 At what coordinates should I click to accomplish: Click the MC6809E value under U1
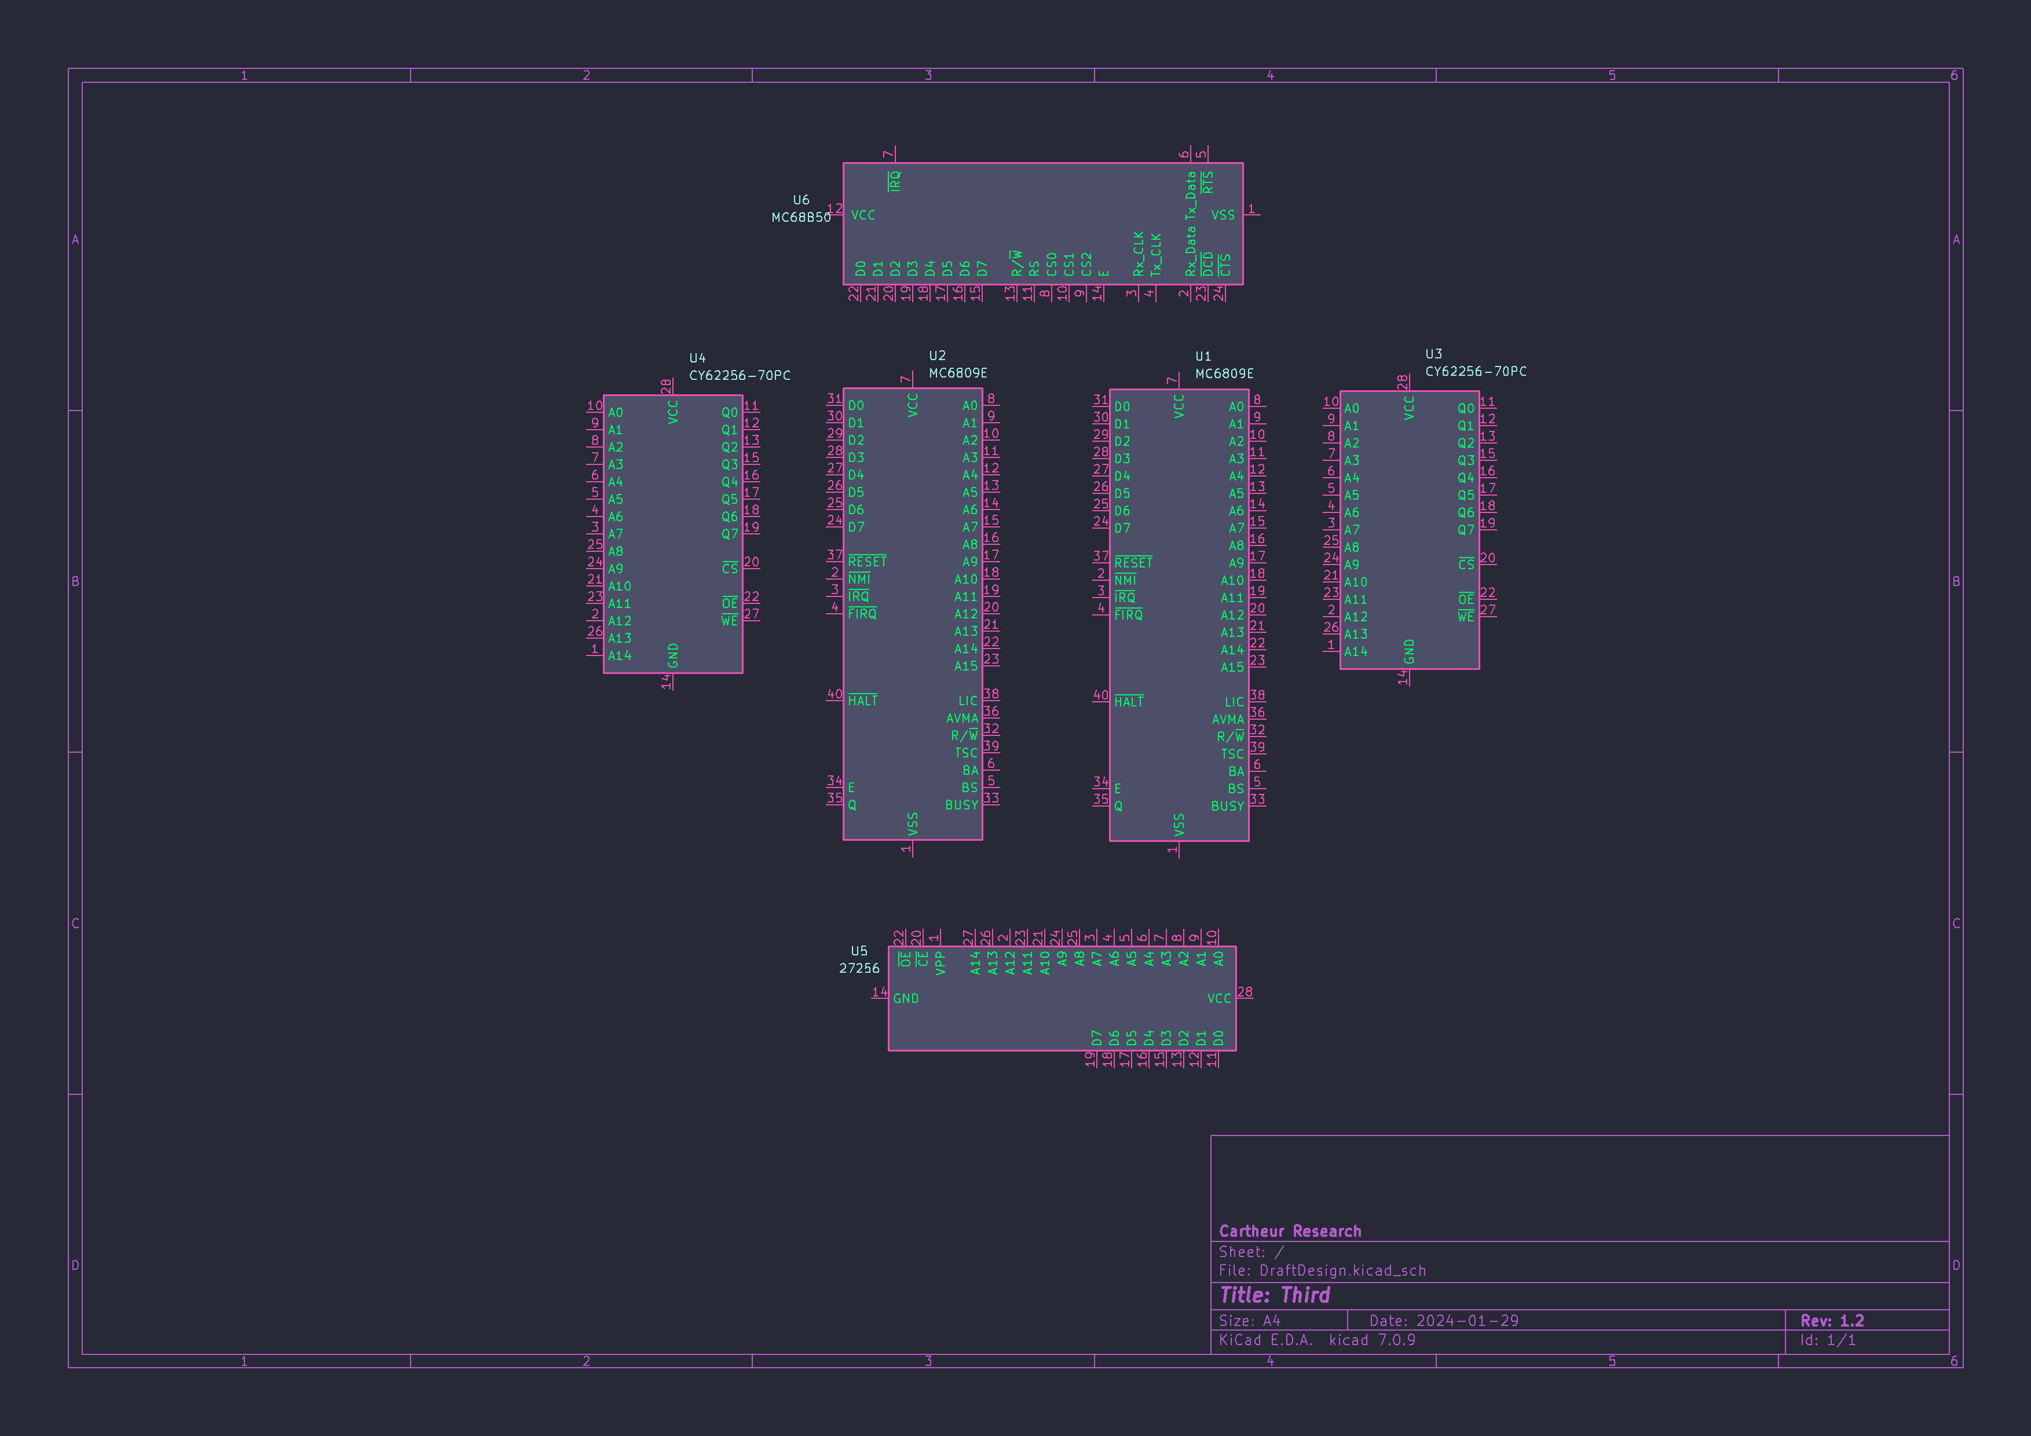(1224, 373)
